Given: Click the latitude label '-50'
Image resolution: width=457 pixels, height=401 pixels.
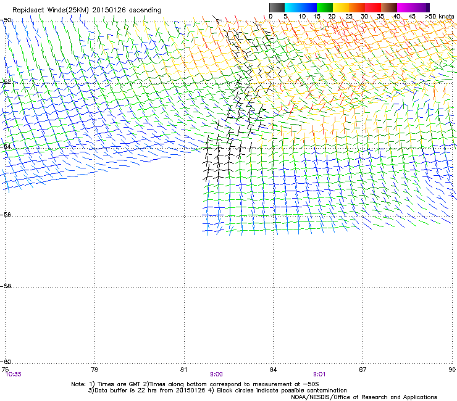Looking at the screenshot, I should tap(6, 20).
